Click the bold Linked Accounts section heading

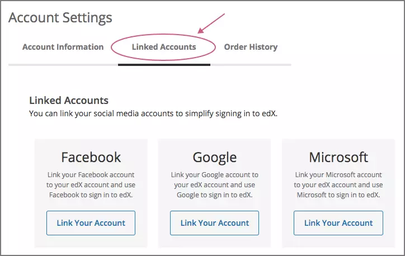(68, 101)
